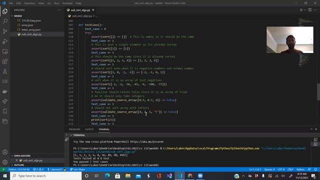320x180 pixels.
Task: Open Microsoft Edge from taskbar
Action: (107, 175)
